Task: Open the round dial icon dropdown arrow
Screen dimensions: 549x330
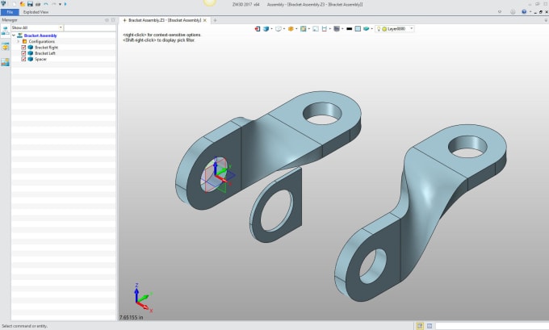Action: 284,29
